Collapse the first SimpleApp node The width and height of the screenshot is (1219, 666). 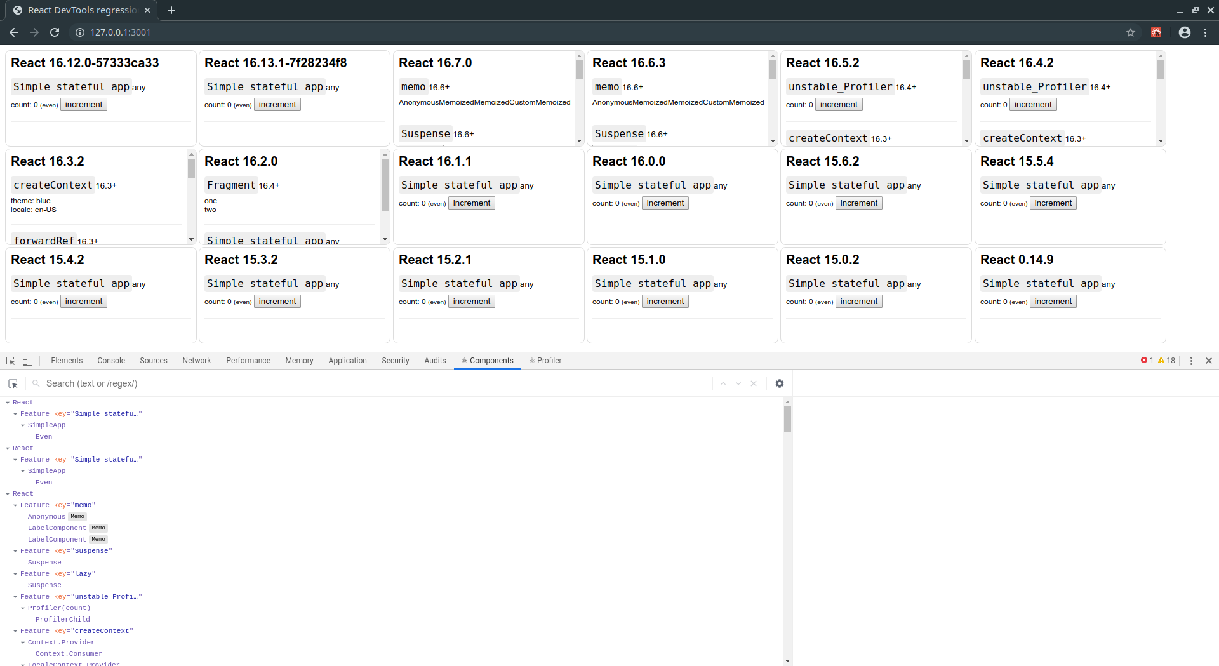[23, 425]
